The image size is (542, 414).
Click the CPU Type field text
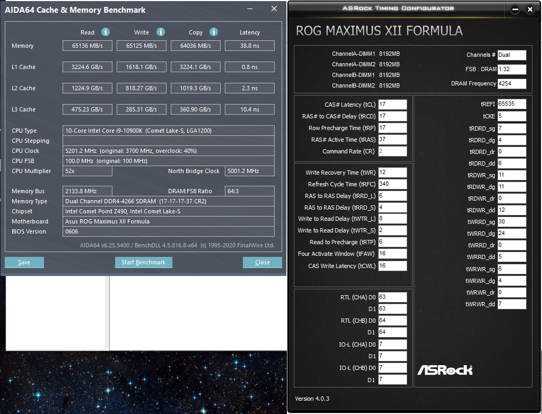pos(168,131)
